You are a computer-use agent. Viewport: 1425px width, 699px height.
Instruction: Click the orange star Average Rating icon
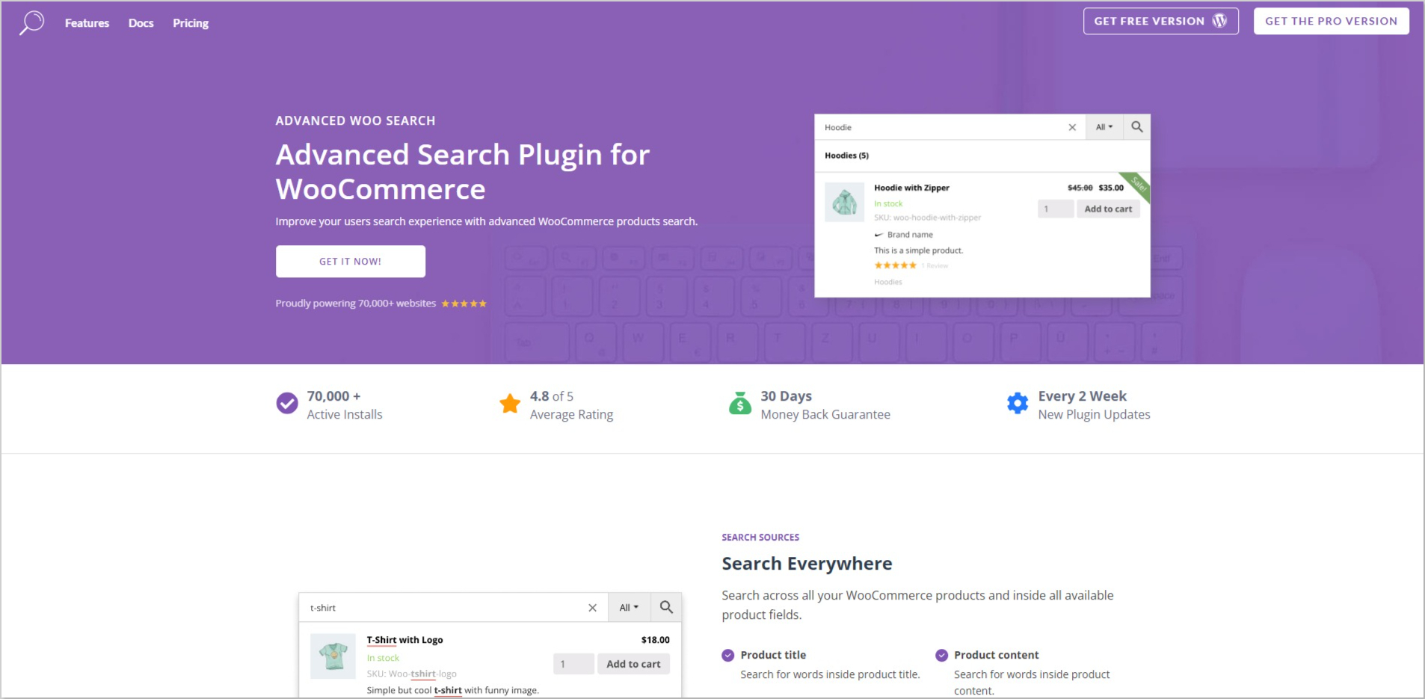(x=510, y=403)
